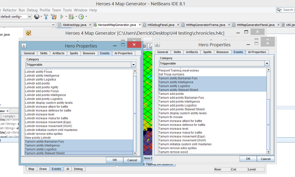Click the Build Project hammer icon
This screenshot has width=295, height=177.
[46, 17]
